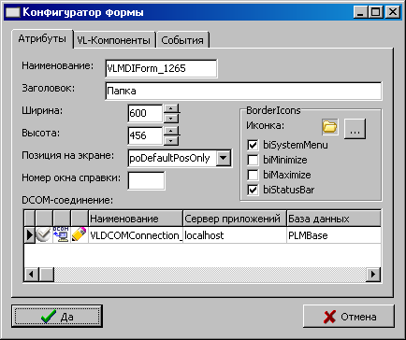Open the Позиция на экране dropdown

point(224,158)
